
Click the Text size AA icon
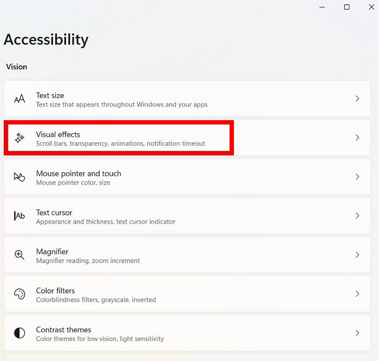[19, 99]
